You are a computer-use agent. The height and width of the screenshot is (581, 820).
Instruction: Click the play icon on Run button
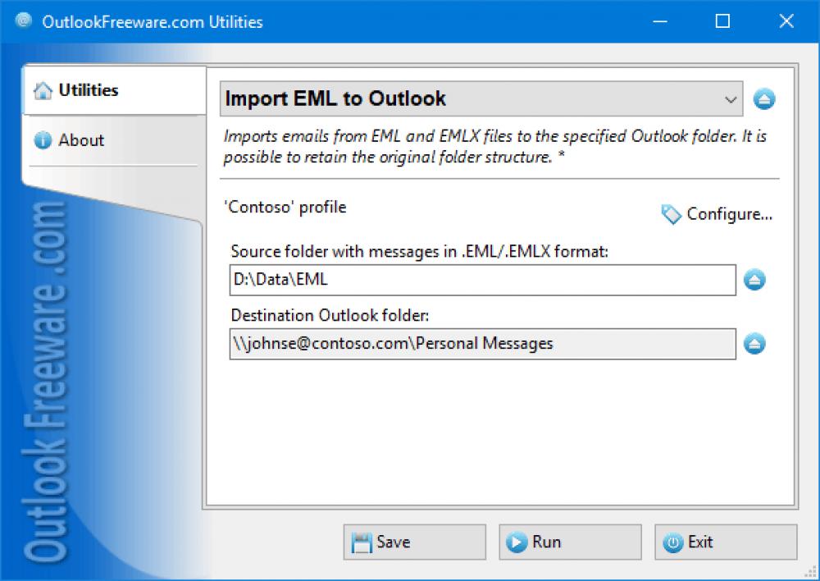[x=517, y=542]
